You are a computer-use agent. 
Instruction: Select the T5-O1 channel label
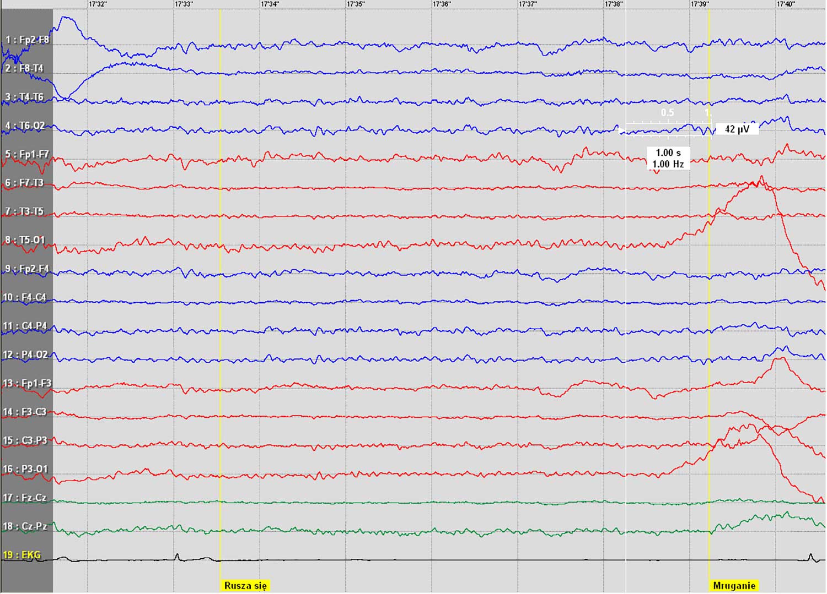click(x=25, y=240)
